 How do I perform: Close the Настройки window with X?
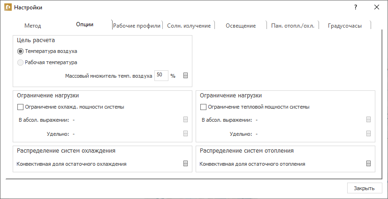click(x=377, y=7)
